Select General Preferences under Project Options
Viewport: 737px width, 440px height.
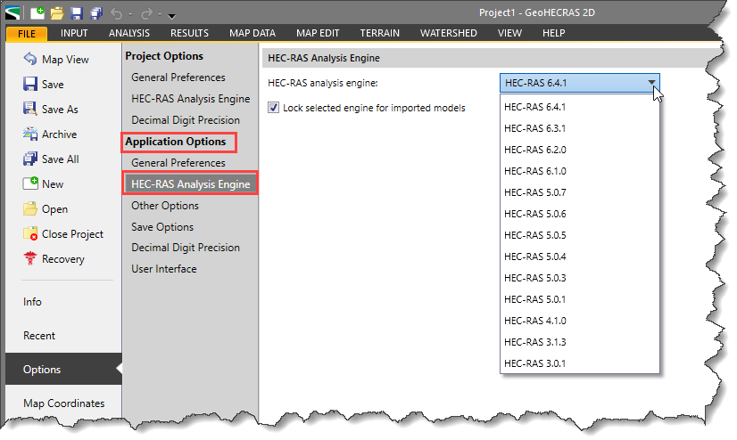tap(178, 77)
